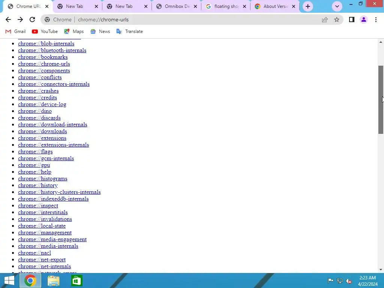This screenshot has width=384, height=288.
Task: Go back to the previous page
Action: pos(8,19)
